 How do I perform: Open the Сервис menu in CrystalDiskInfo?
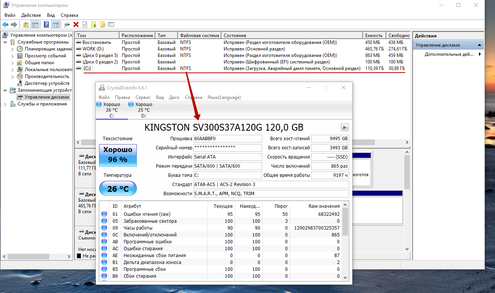pos(143,97)
